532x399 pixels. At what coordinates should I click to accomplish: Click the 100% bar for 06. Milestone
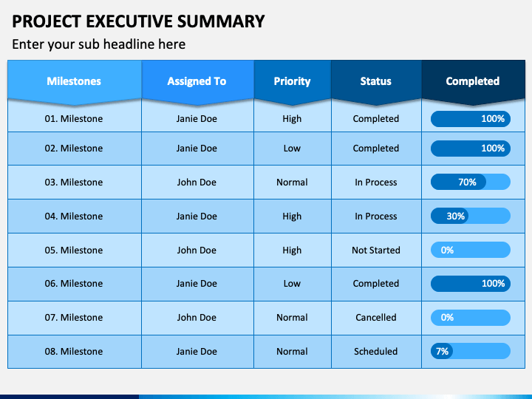tap(471, 284)
